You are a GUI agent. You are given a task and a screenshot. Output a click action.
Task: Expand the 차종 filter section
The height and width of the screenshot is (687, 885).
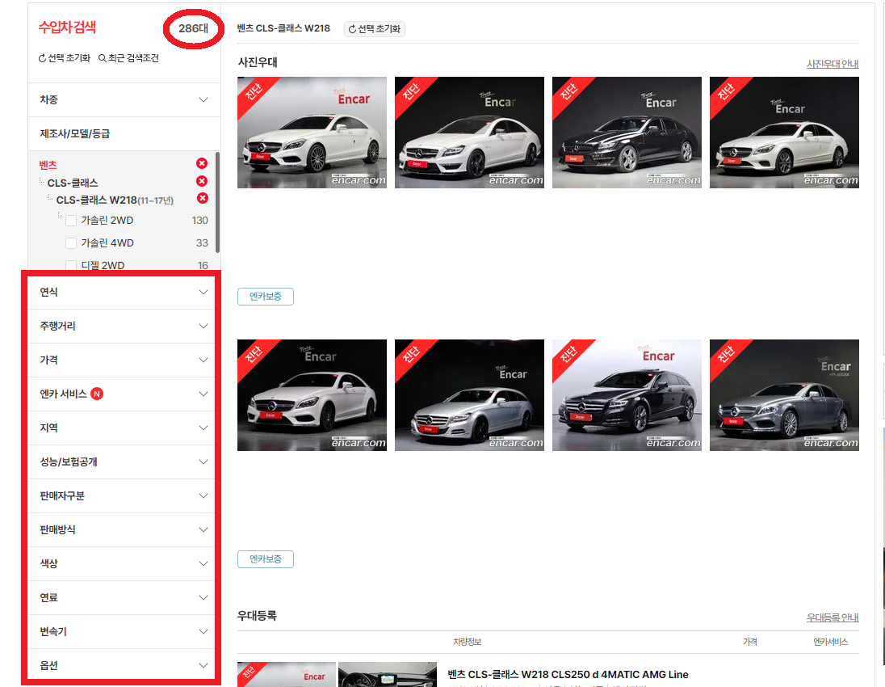(x=124, y=100)
